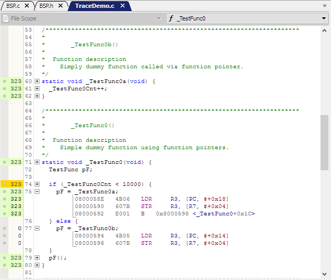Screen dimensions: 331x280
Task: Toggle breakpoint dot on line 77
Action: point(4,229)
